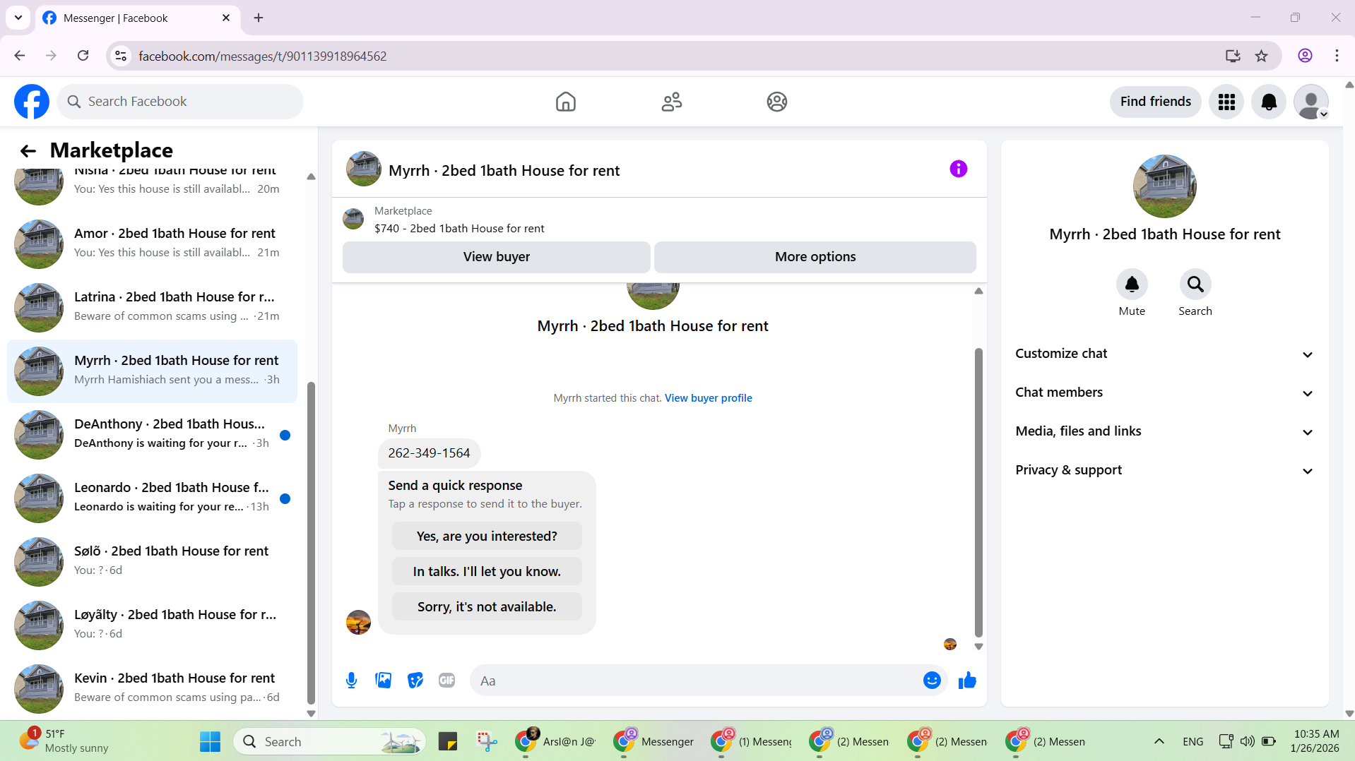Image resolution: width=1355 pixels, height=761 pixels.
Task: Search in conversation magnifier icon
Action: click(x=1195, y=284)
